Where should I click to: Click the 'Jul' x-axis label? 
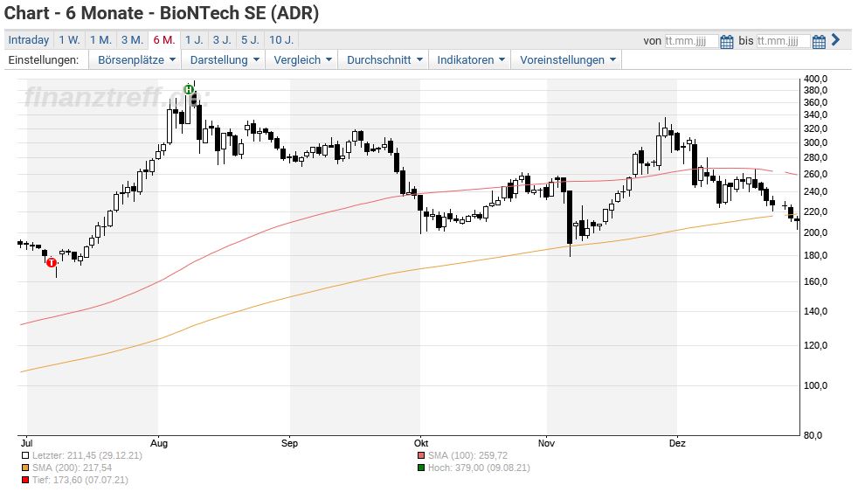pos(27,443)
